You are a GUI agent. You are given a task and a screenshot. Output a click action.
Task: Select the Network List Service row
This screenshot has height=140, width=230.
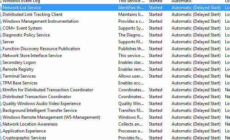point(116,8)
